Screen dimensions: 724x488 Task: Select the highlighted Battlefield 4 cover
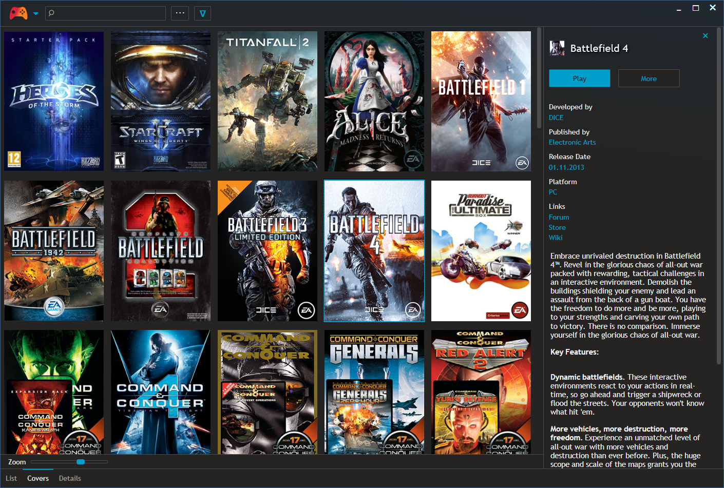click(374, 251)
